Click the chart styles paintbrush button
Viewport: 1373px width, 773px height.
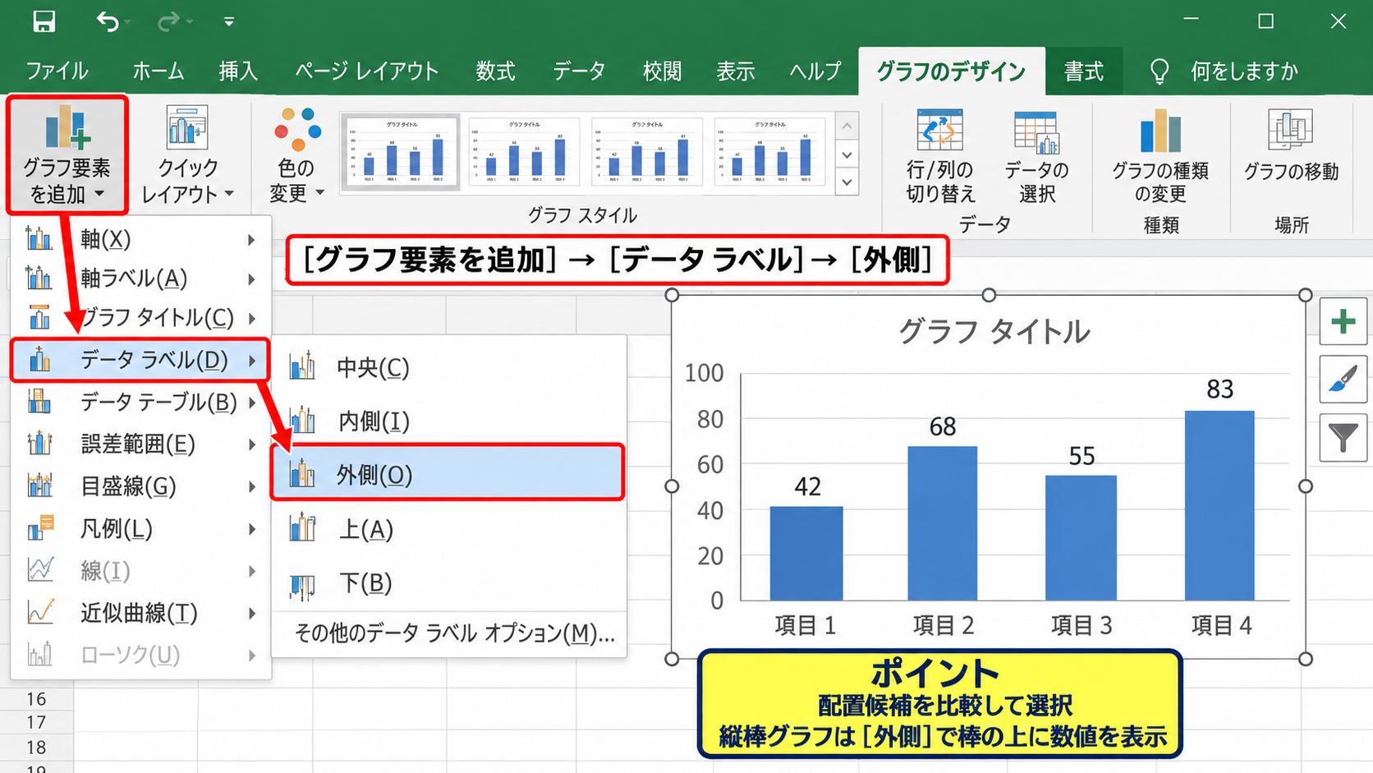coord(1343,380)
